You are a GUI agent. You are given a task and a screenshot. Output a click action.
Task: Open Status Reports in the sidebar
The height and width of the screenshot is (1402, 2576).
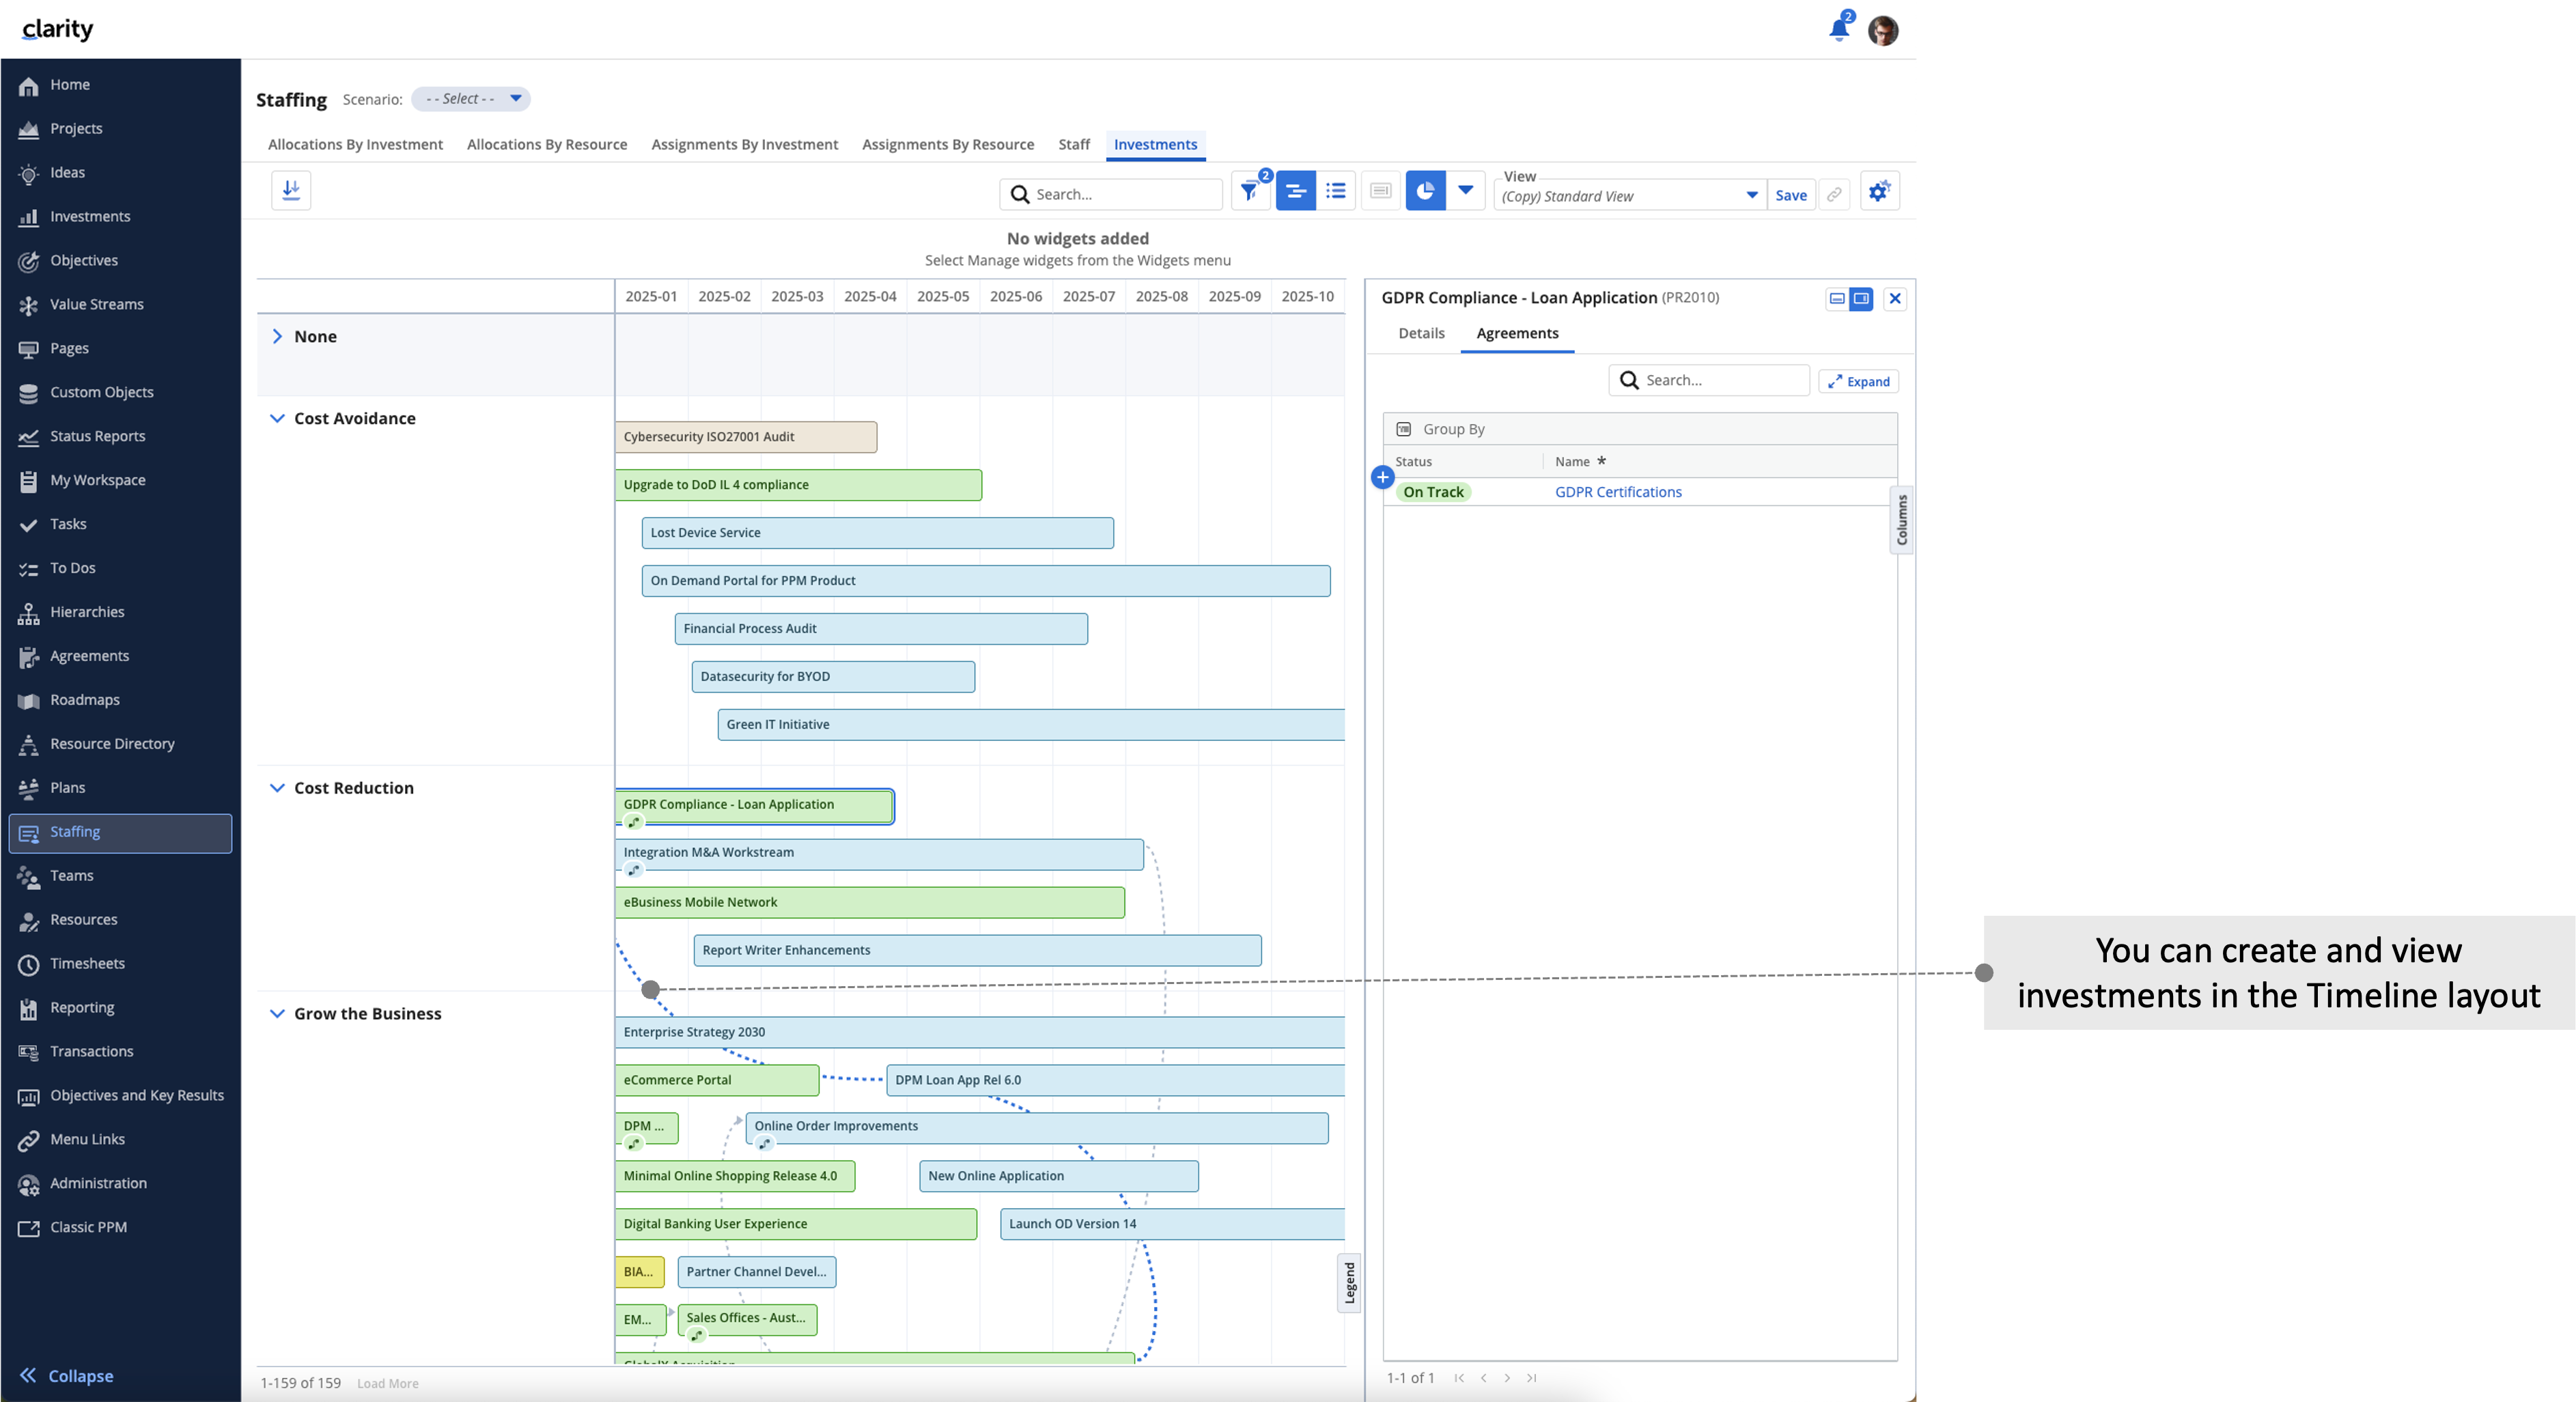(98, 436)
